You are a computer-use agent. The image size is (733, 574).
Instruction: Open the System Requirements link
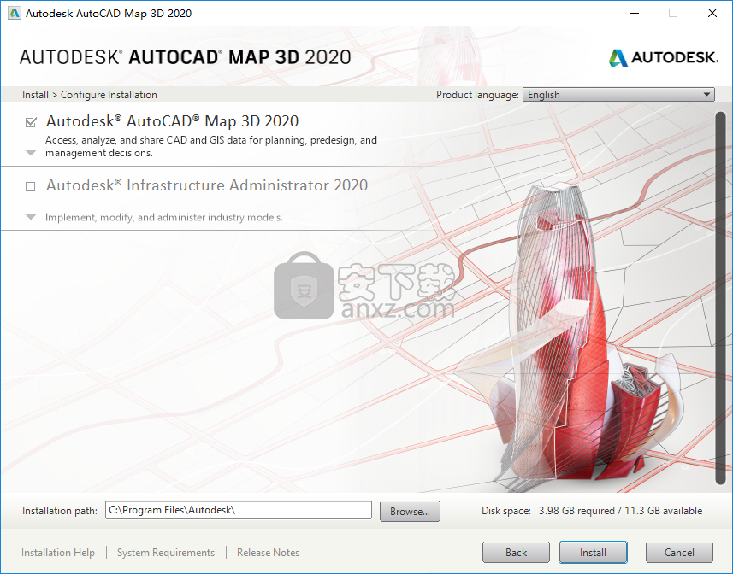pos(165,552)
